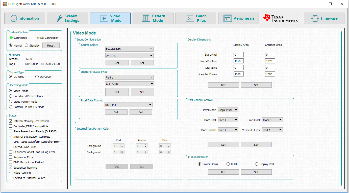The width and height of the screenshot is (349, 193).
Task: Toggle Controller/DMD Incompatible checkbox
Action: point(11,126)
